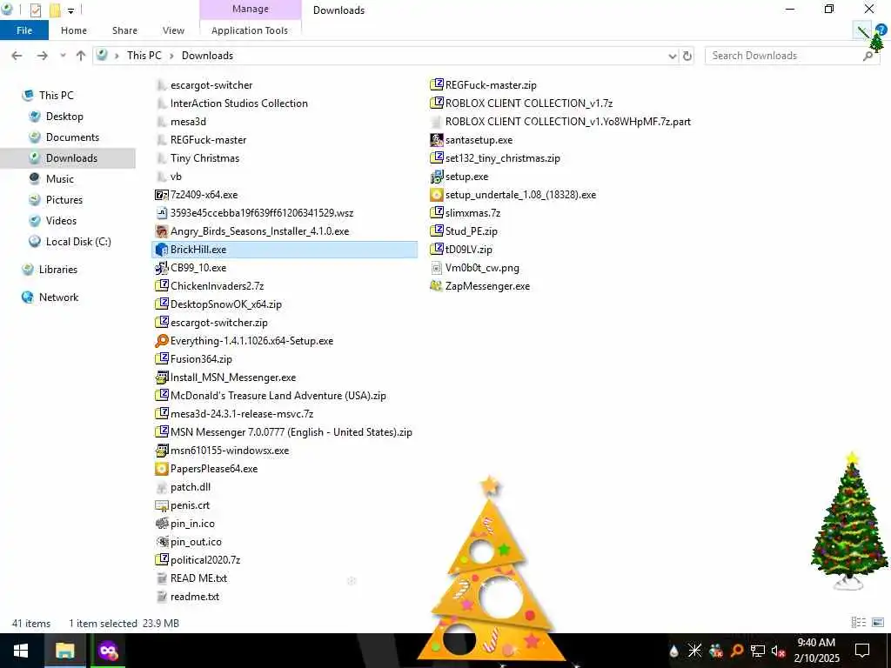The image size is (891, 668).
Task: Click the setup.exe file icon
Action: 437,177
